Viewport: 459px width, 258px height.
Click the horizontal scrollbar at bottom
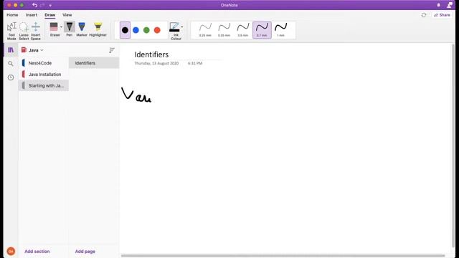(283, 256)
